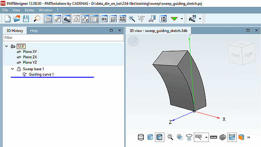Switch to shaded cylinder display without edges
Screen dimensions: 261x147
150,137
